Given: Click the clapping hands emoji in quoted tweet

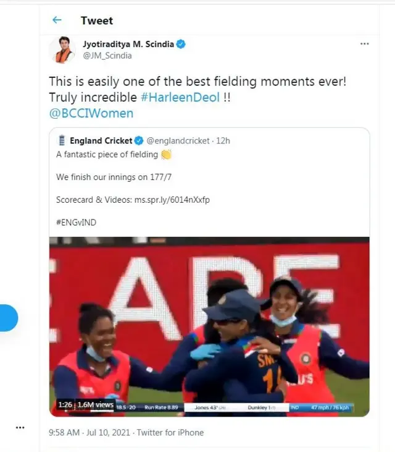Looking at the screenshot, I should click(165, 155).
